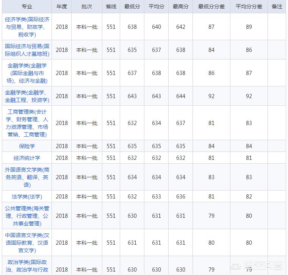The image size is (288, 275).
Task: Open the 工商管理类(会计学、财务管理…) major link
Action: click(27, 123)
